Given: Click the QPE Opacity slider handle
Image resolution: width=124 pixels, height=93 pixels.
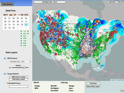Looking at the screenshot, I should click(24, 68).
